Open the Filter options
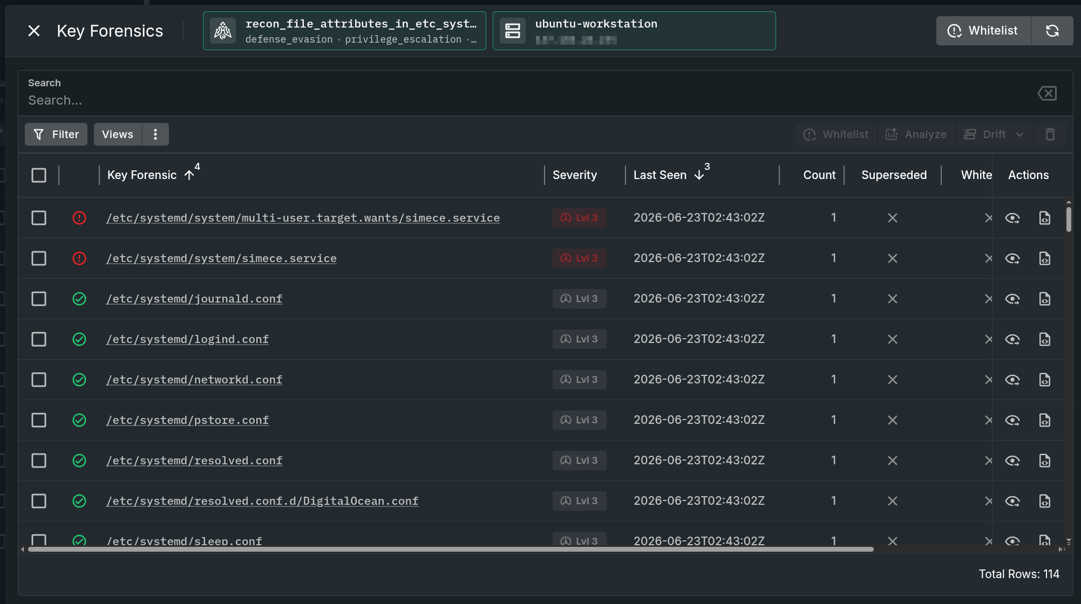Viewport: 1081px width, 604px height. pyautogui.click(x=56, y=134)
